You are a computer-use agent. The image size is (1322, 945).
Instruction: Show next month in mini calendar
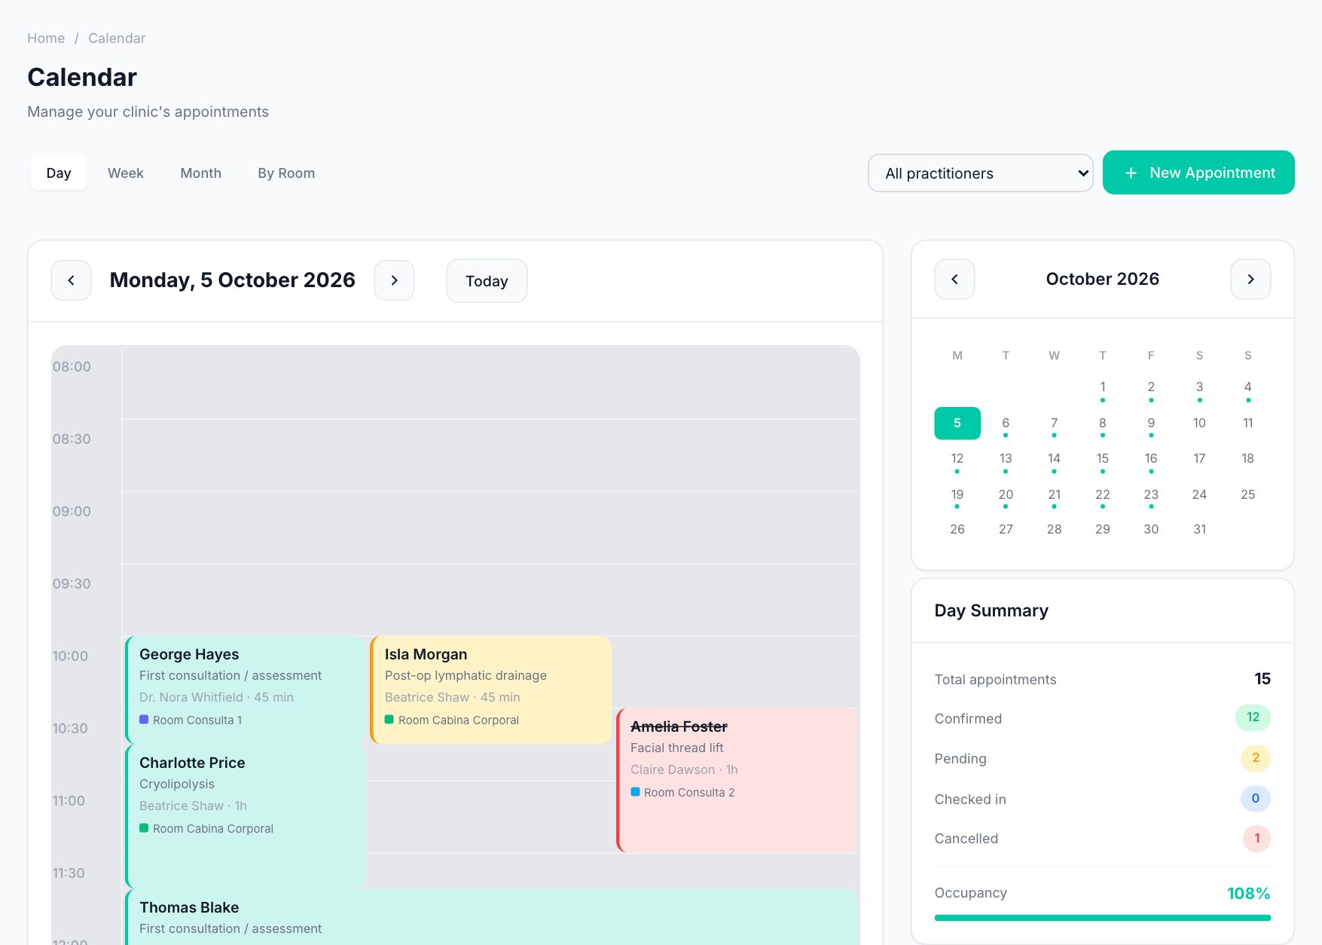point(1250,280)
